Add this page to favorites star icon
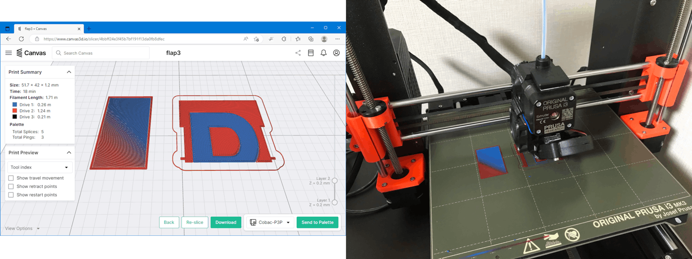Screen dimensions: 692x259 [x=257, y=39]
